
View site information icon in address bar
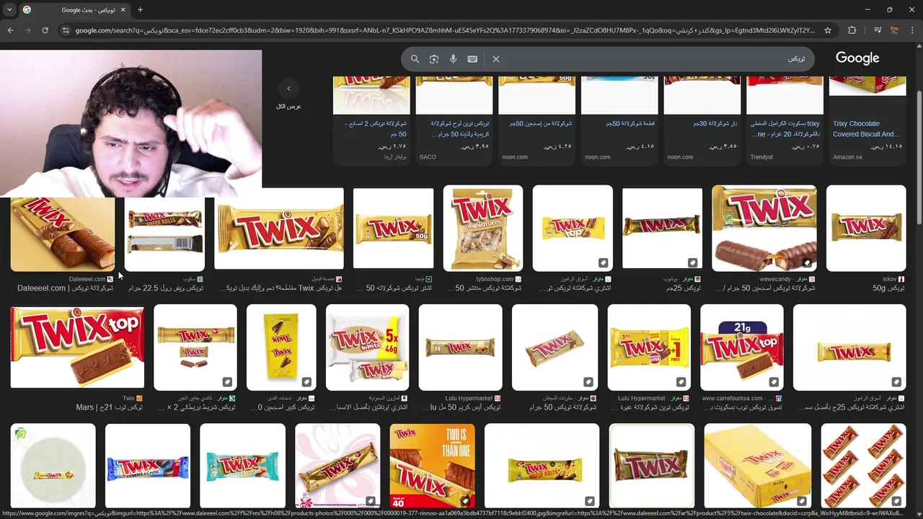pos(66,30)
